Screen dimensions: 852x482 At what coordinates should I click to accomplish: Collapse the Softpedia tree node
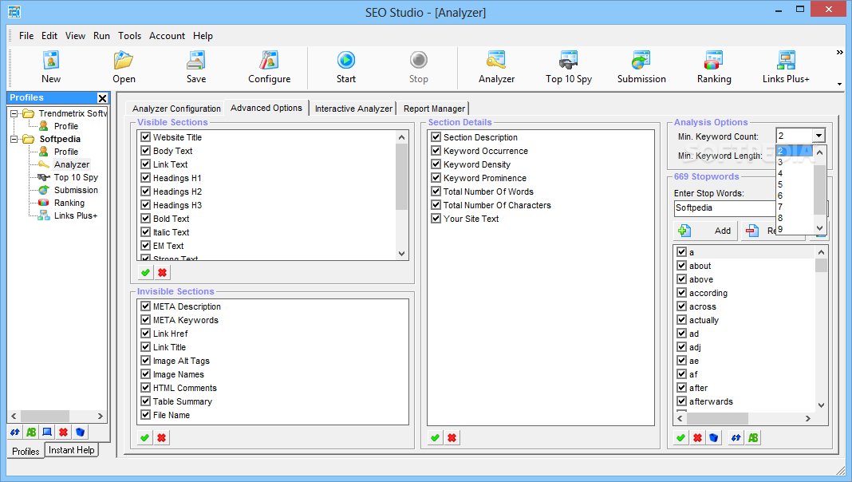[14, 139]
